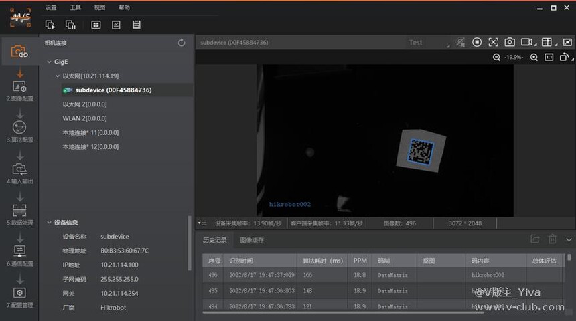Click subnet mask 255.255.255.0
This screenshot has width=576, height=321.
point(119,279)
